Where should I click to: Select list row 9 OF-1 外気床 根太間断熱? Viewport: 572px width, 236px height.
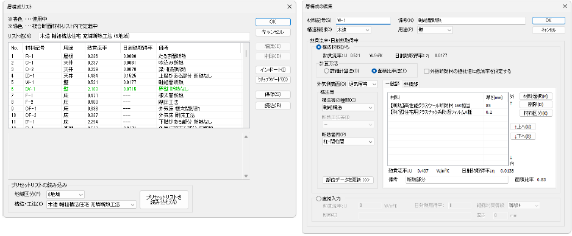click(x=126, y=108)
